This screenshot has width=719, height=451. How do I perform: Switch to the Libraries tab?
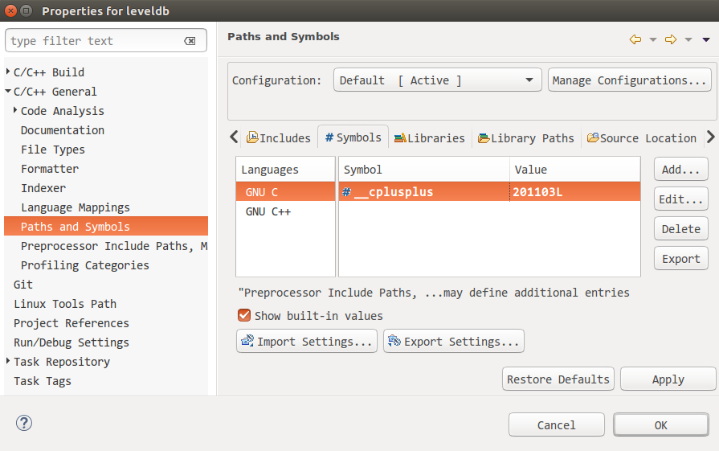[430, 137]
